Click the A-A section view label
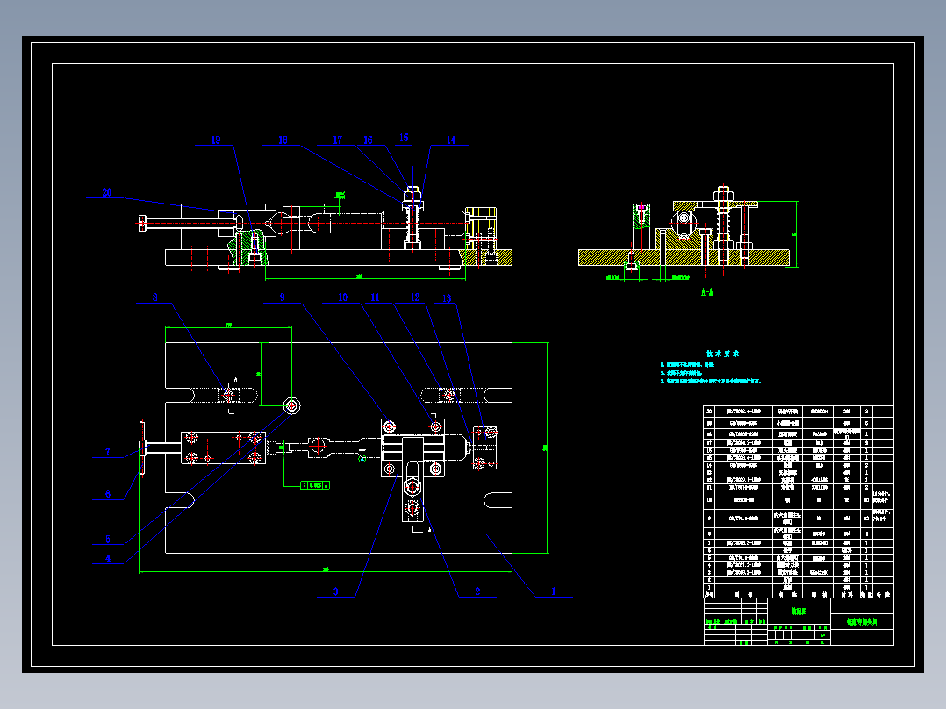946x709 pixels. pos(707,292)
